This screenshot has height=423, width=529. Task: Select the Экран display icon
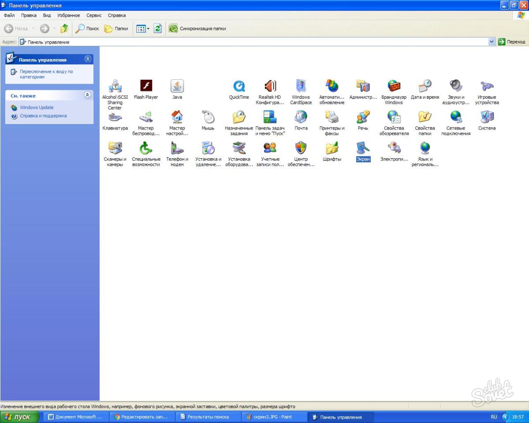pyautogui.click(x=363, y=148)
